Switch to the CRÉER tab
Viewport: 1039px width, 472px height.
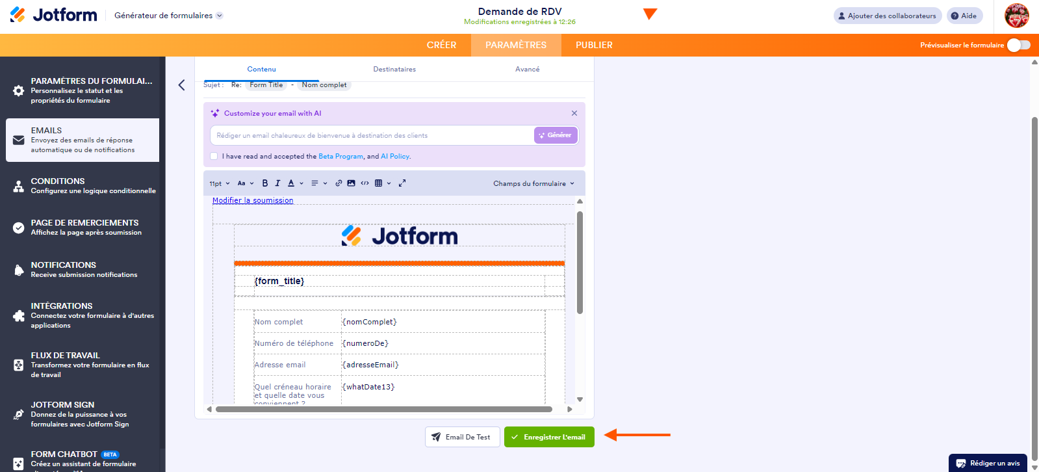(441, 45)
